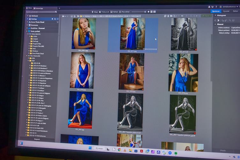Go to previous image arrow in info panel
The height and width of the screenshot is (160, 240).
(x=215, y=20)
